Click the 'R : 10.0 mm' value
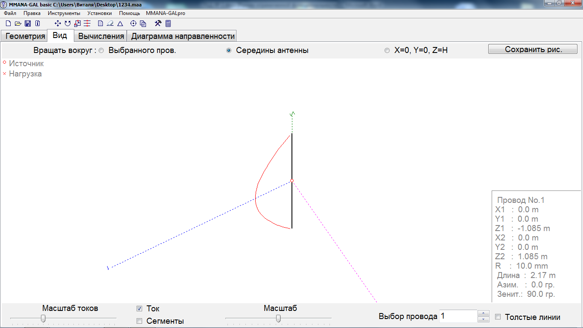The image size is (583, 328). (x=522, y=266)
